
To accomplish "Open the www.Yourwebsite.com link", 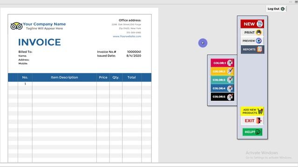I will tap(127, 36).
